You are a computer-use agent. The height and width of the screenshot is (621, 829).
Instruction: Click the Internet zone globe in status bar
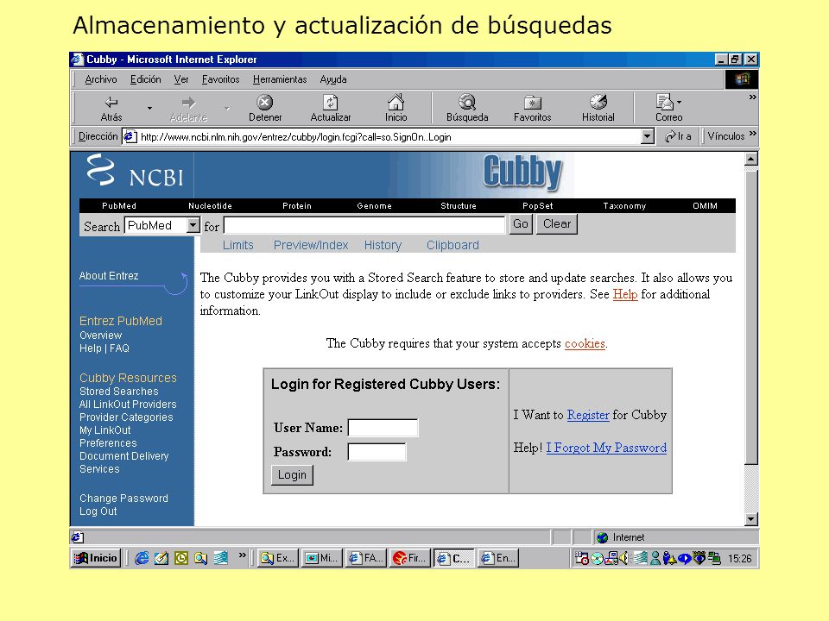click(602, 537)
